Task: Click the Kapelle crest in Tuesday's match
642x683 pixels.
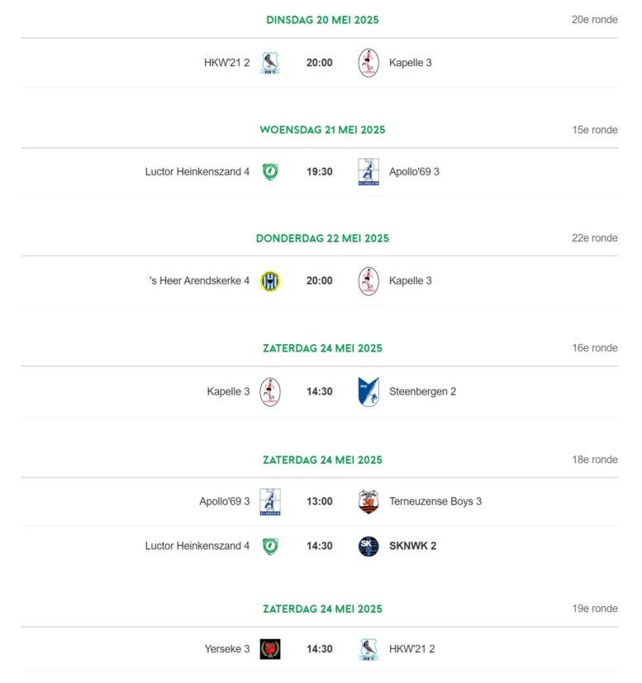Action: point(369,63)
